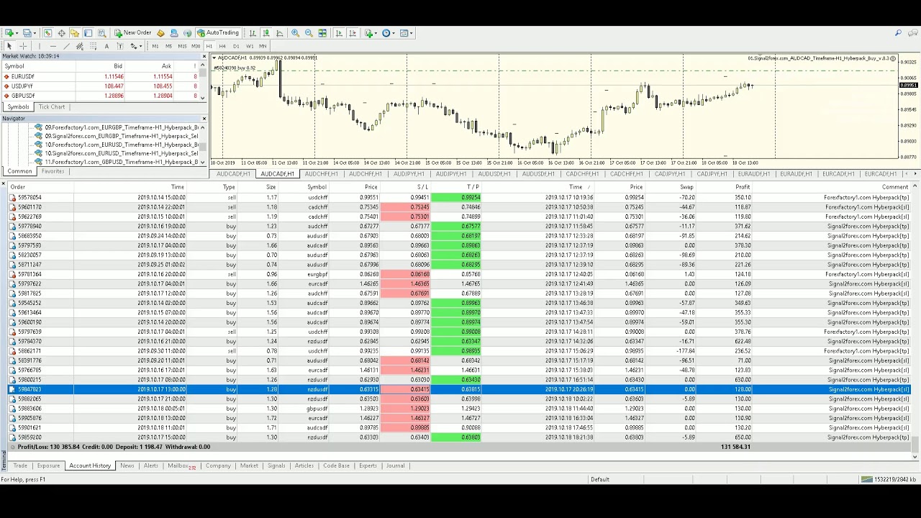Enable chart shift icon

tap(353, 32)
